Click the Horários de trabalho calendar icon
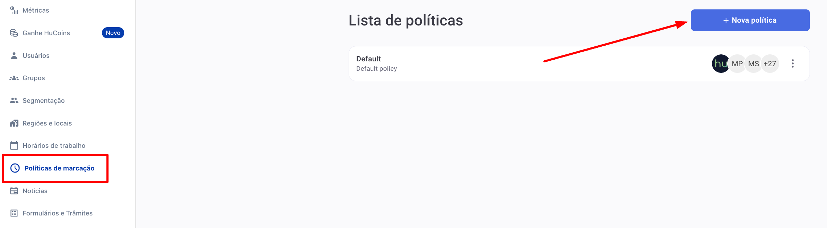Screen dimensions: 827x228 [x=14, y=145]
